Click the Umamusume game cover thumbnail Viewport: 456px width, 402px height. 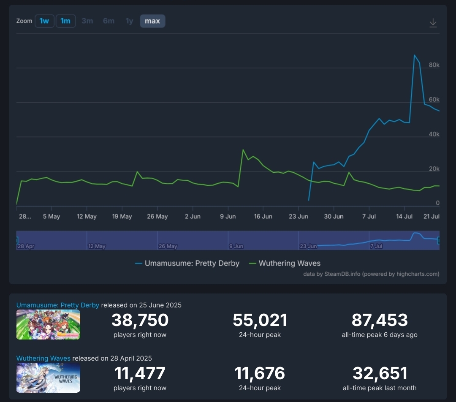point(48,325)
